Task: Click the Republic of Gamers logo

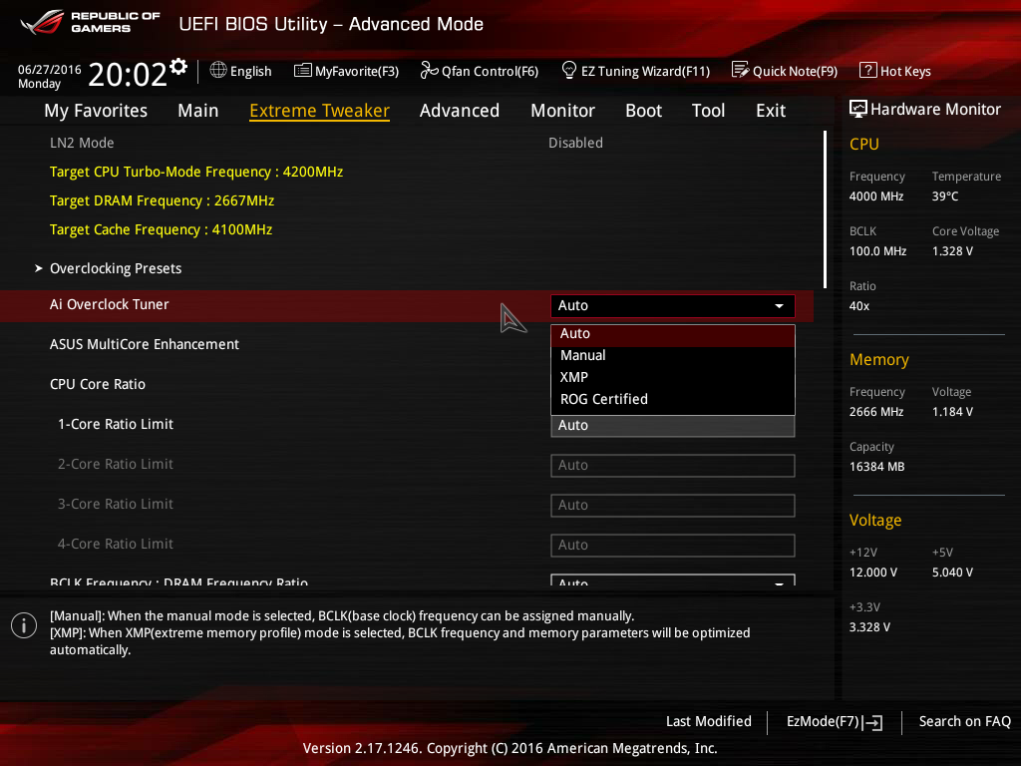Action: pos(90,22)
